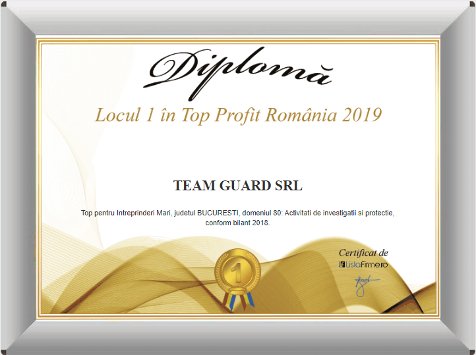Click the text conform bilant 2018
476x355 pixels.
(237, 223)
